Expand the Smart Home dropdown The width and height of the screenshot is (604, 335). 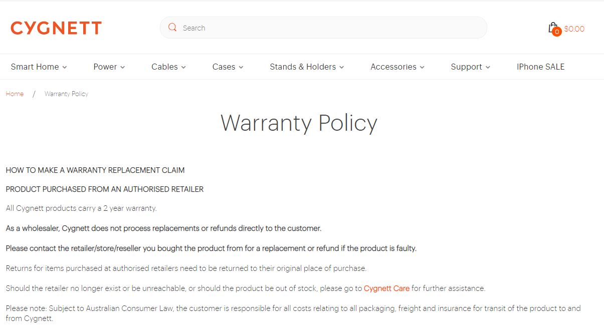39,67
